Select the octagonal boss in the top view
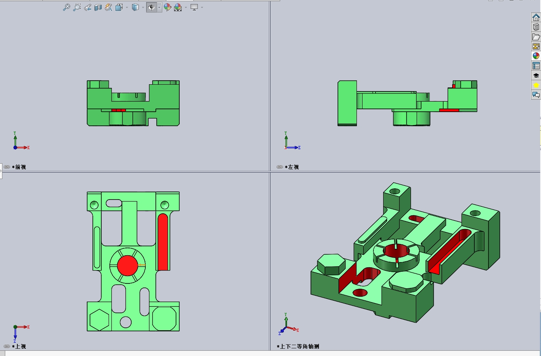 [164, 319]
